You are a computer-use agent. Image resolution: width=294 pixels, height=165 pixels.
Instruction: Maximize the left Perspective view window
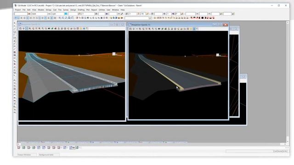coord(117,24)
